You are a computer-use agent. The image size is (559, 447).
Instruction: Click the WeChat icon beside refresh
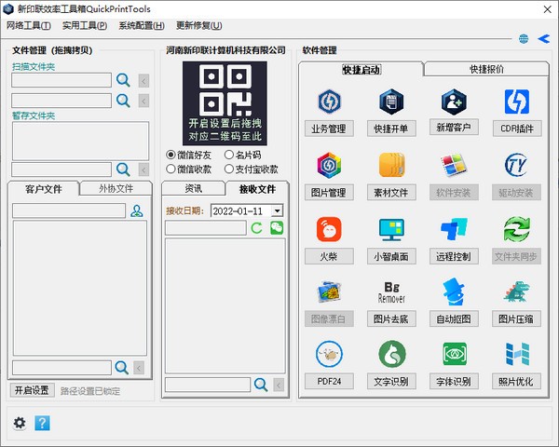click(277, 227)
